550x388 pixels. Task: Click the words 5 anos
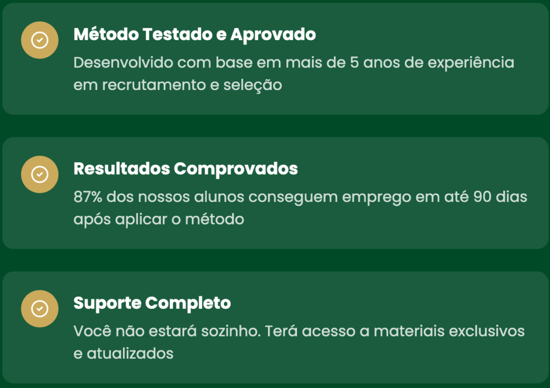pos(374,63)
